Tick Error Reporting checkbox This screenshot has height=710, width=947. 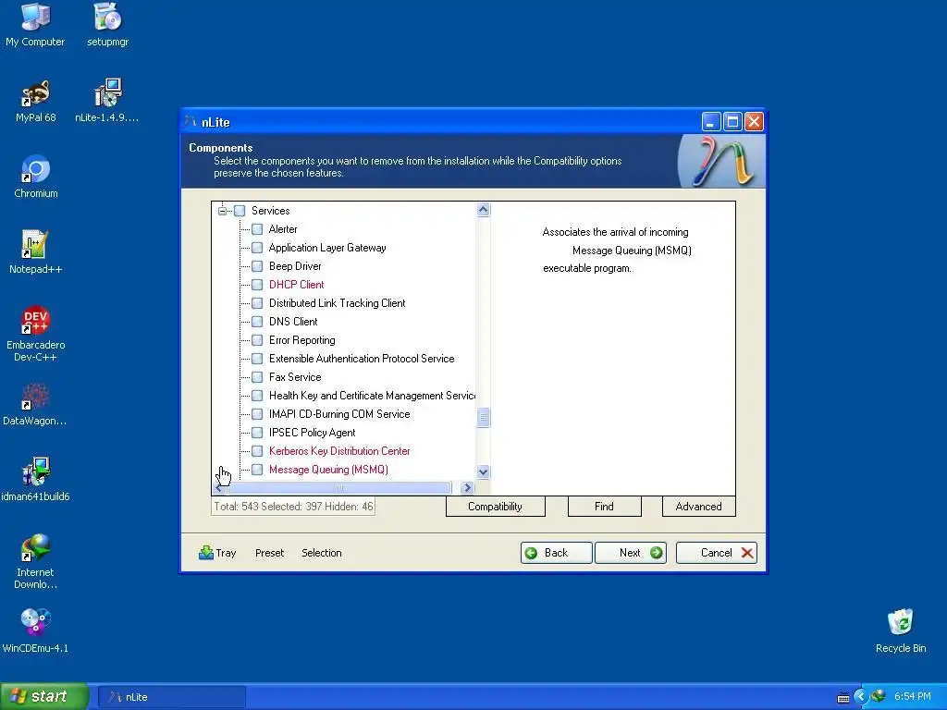(257, 340)
